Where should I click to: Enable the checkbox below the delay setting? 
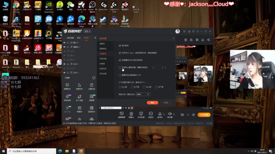pos(120,75)
